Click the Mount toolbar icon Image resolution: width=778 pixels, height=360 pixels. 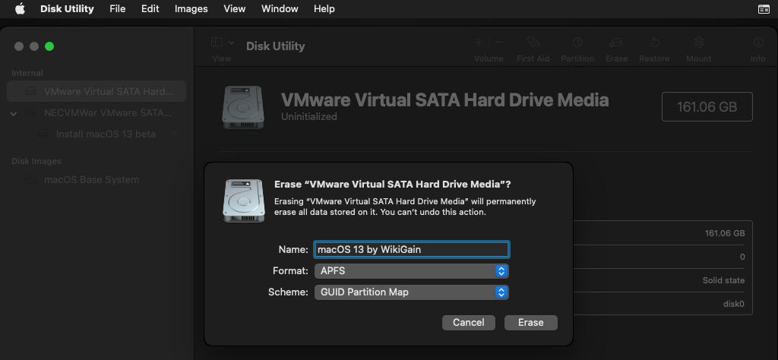point(699,43)
